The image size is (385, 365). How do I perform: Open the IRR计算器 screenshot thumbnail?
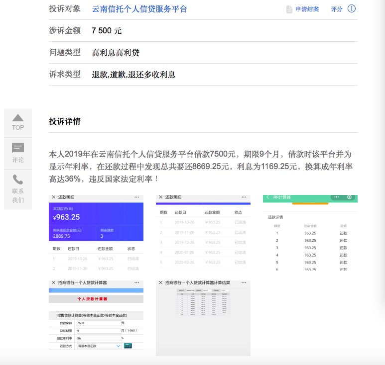tap(310, 233)
